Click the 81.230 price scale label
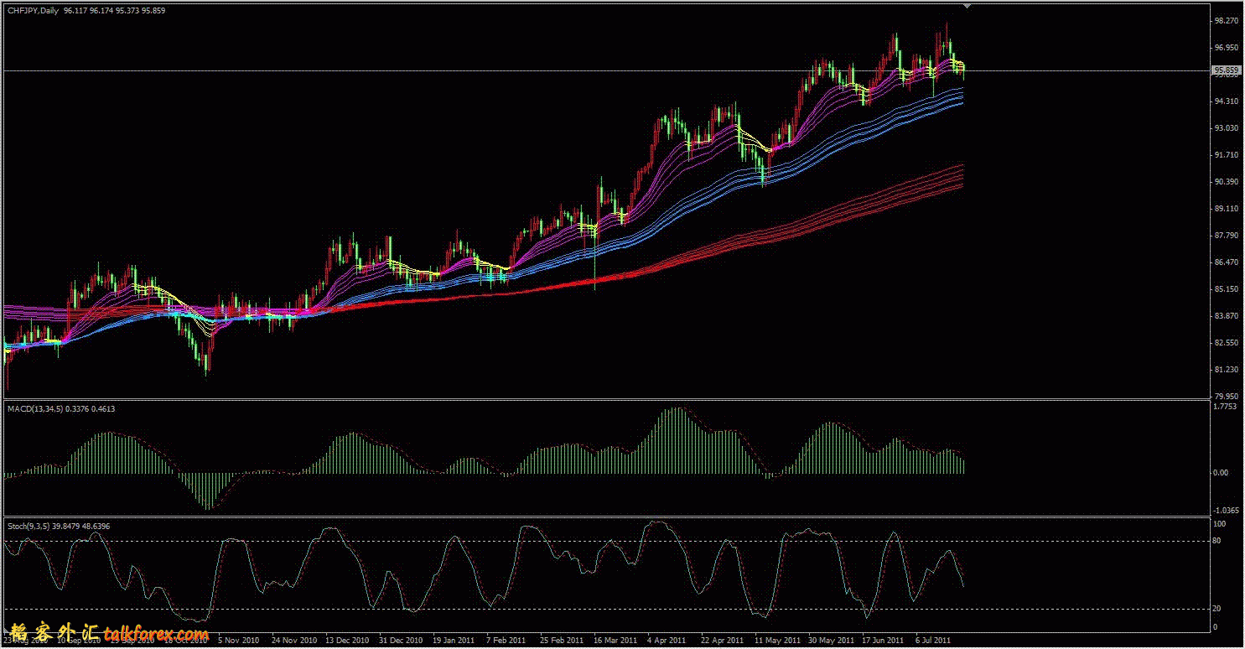The width and height of the screenshot is (1245, 649). point(1227,370)
